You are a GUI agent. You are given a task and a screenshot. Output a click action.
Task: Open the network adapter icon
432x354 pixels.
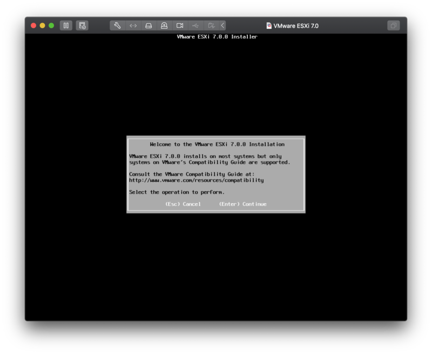(x=133, y=25)
